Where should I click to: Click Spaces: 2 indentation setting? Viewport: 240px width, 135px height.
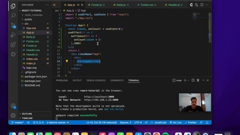(126, 123)
